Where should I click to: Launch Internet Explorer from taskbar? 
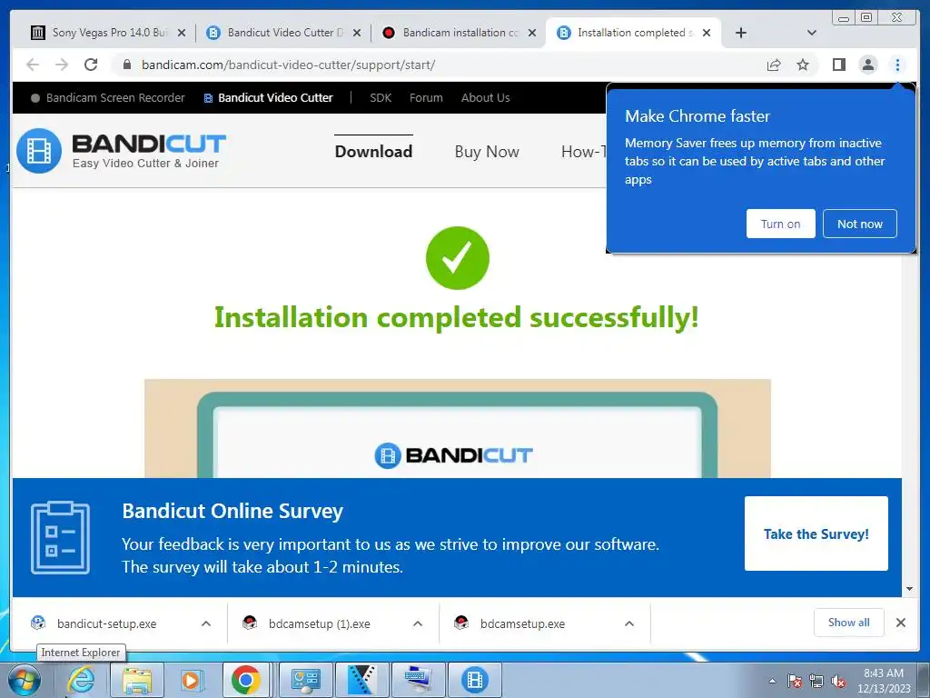(81, 680)
